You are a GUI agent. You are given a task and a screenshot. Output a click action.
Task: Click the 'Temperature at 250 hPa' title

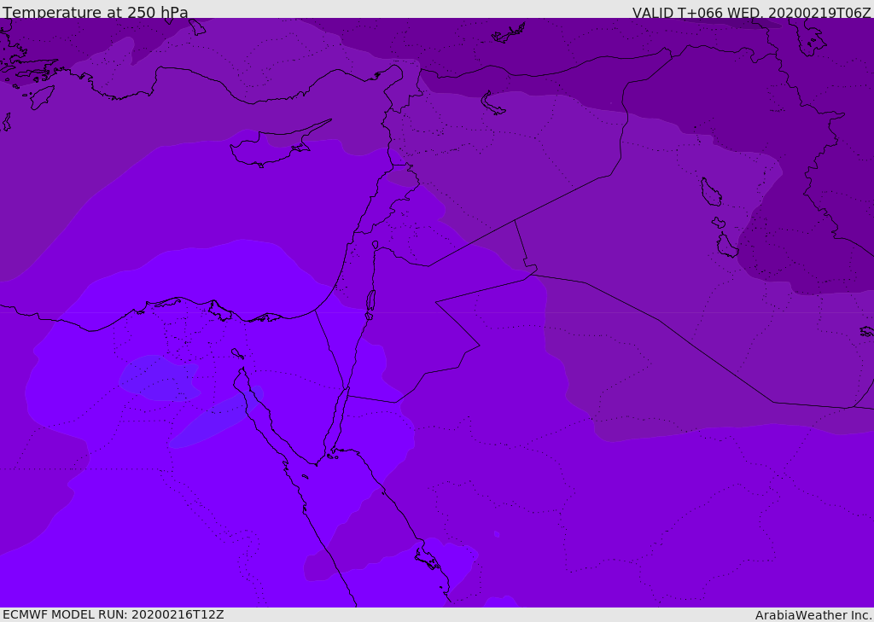pyautogui.click(x=96, y=13)
